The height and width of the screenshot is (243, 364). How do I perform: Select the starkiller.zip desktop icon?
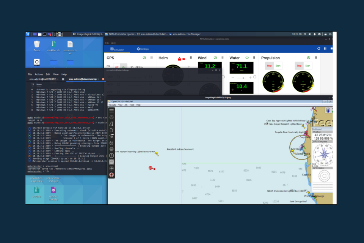coord(53,46)
